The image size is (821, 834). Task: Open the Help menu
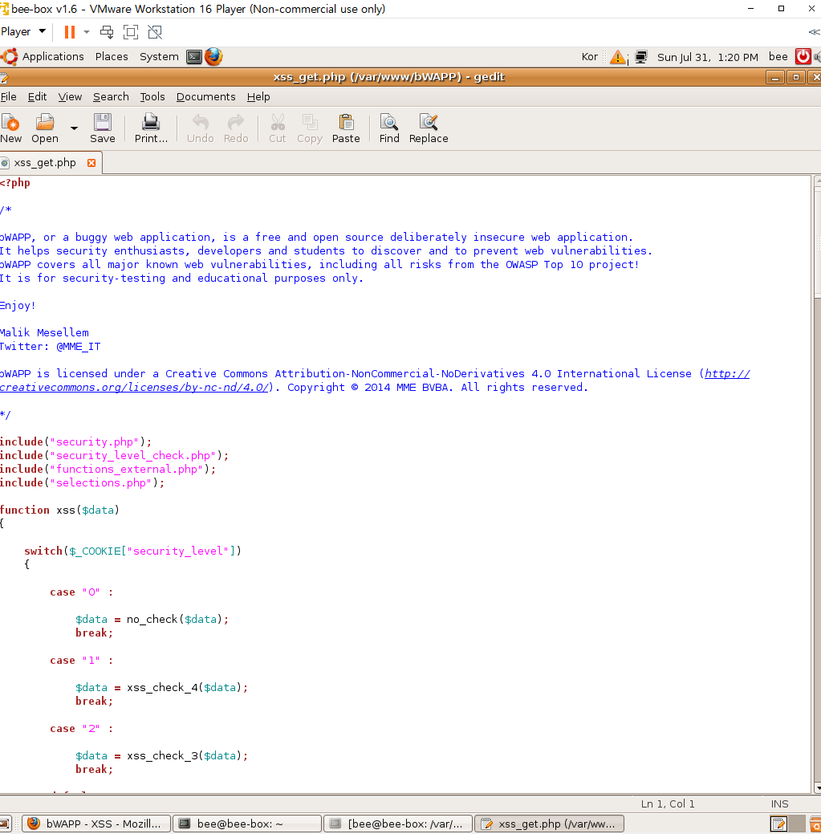pyautogui.click(x=258, y=97)
